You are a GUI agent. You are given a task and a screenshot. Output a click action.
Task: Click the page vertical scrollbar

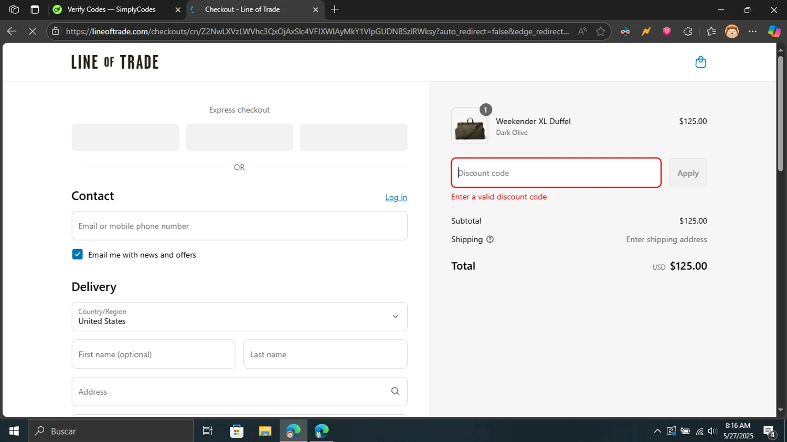coord(781,113)
